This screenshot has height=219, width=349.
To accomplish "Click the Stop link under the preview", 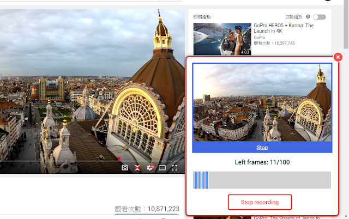I will 262,148.
